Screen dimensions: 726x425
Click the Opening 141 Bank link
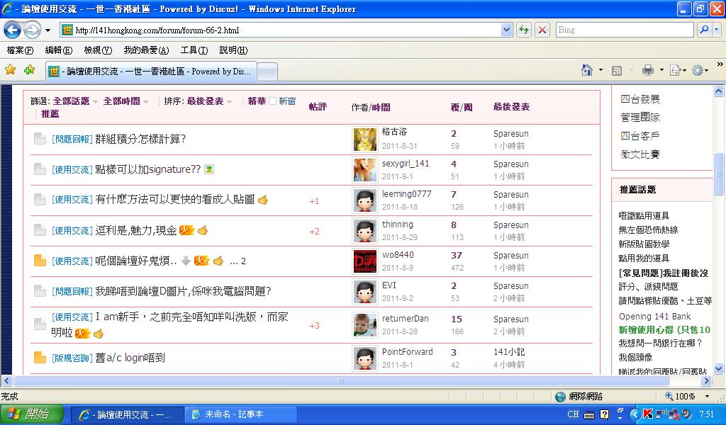coord(654,316)
